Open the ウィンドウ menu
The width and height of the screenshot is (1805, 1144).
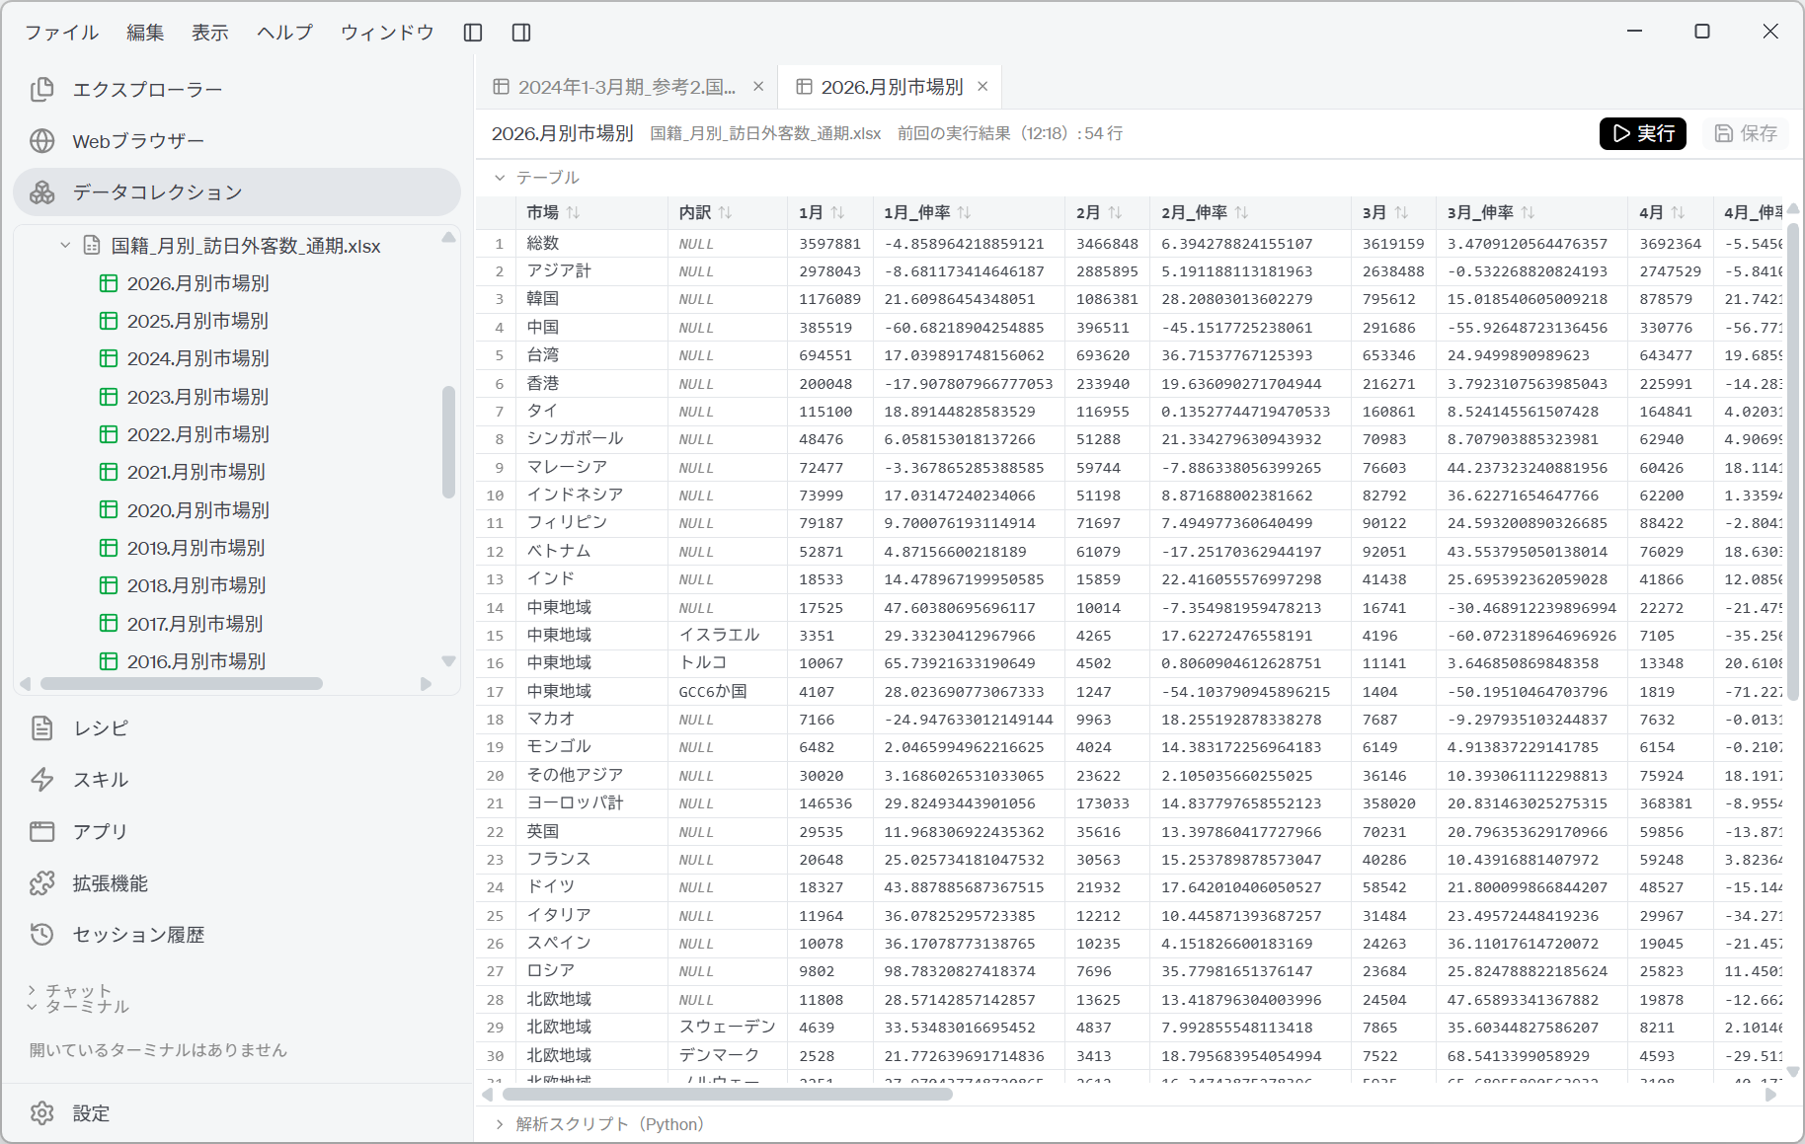387,33
